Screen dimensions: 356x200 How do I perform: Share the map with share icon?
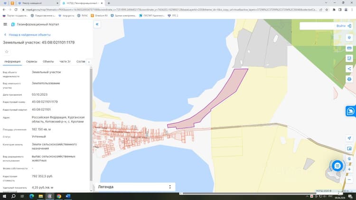click(349, 69)
